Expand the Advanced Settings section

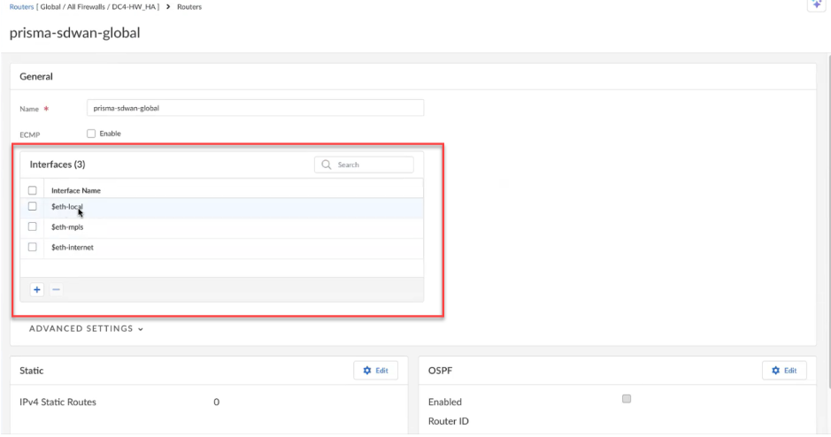pos(86,329)
